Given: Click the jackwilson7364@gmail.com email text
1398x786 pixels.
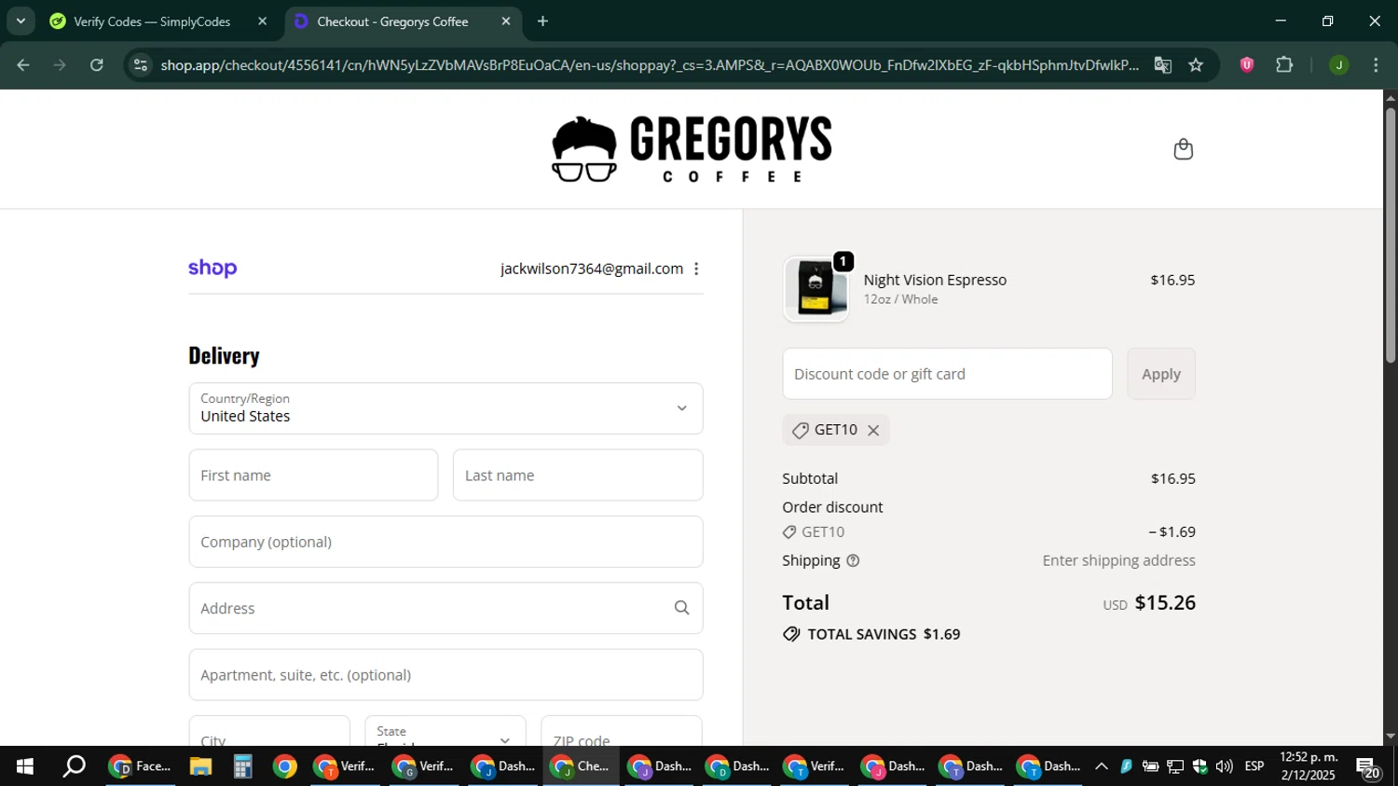Looking at the screenshot, I should click(x=592, y=269).
